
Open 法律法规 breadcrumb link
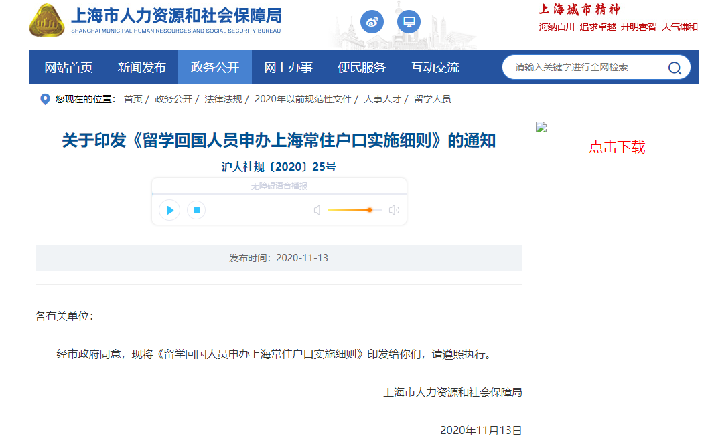223,99
